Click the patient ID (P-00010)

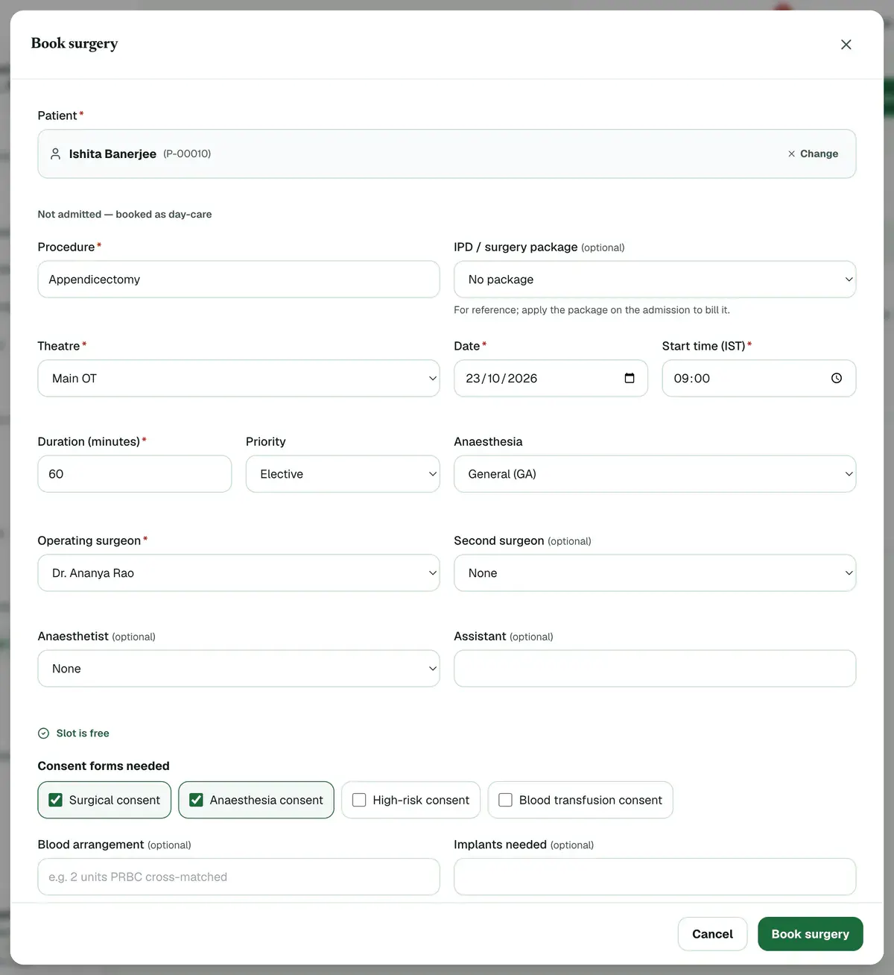point(187,154)
